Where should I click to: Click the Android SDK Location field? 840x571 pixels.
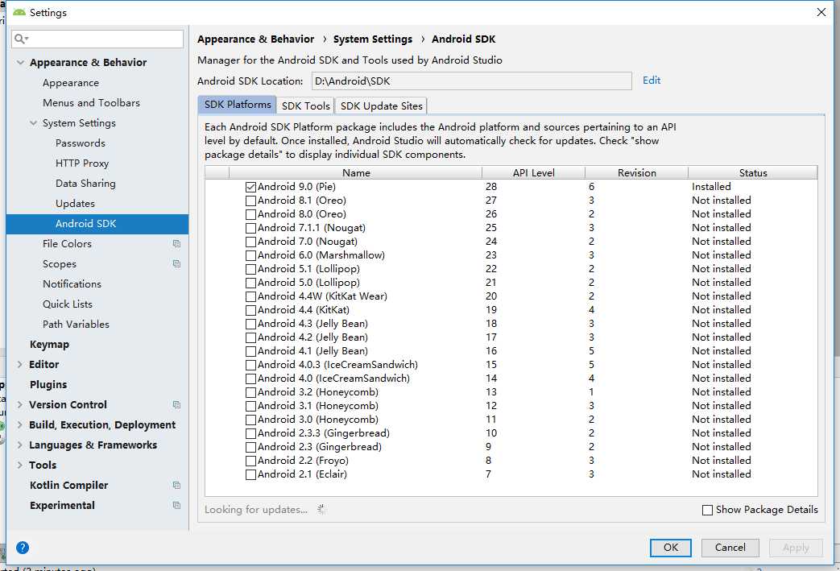coord(471,81)
